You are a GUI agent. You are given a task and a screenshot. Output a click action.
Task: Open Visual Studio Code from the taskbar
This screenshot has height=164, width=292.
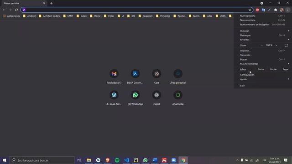[x=127, y=160]
